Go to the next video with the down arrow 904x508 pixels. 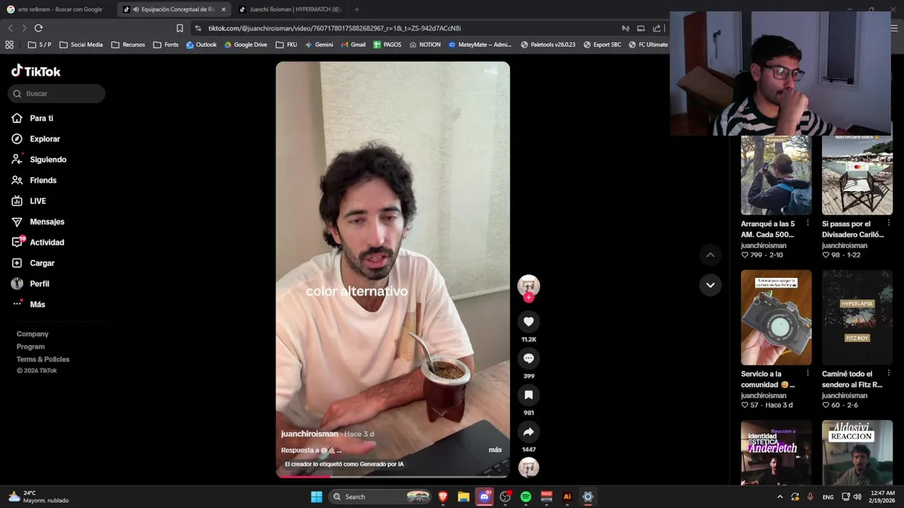(x=710, y=285)
